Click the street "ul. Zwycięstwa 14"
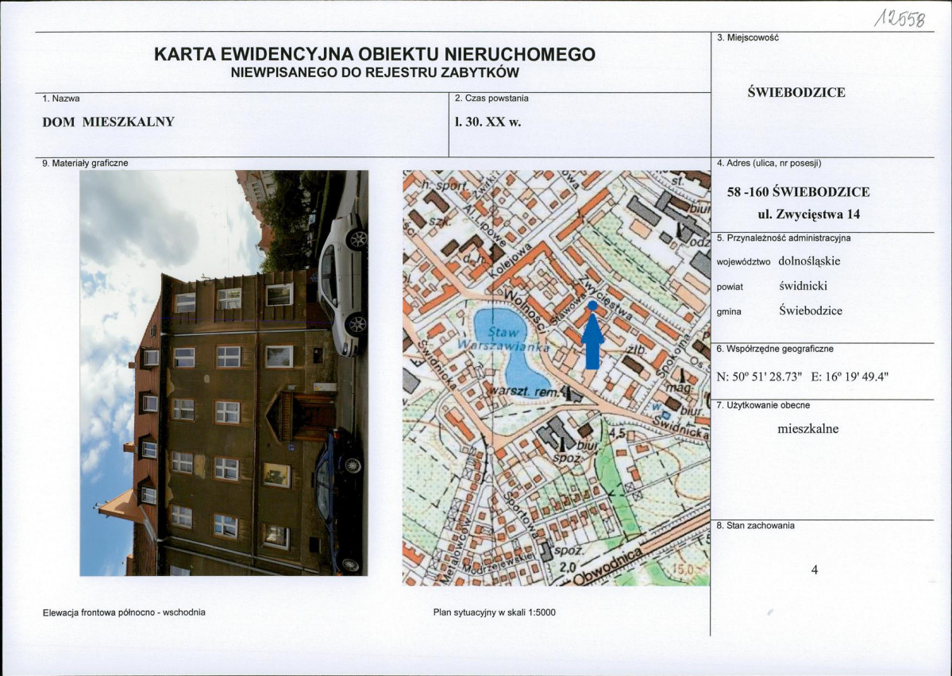 tap(809, 214)
